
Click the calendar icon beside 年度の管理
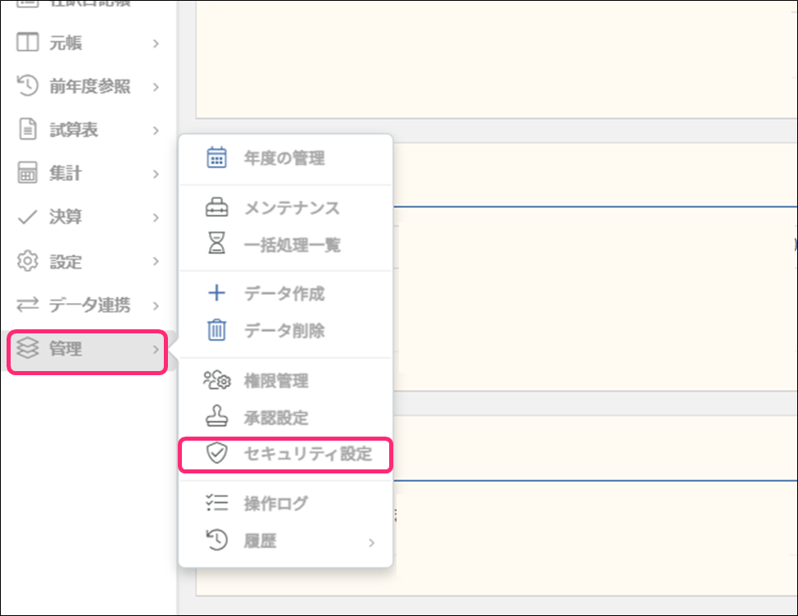point(216,158)
